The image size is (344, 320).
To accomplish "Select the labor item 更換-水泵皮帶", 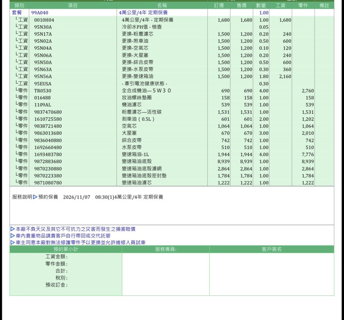I will coord(138,69).
